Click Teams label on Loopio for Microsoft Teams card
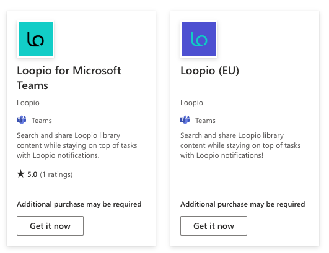 tap(42, 121)
